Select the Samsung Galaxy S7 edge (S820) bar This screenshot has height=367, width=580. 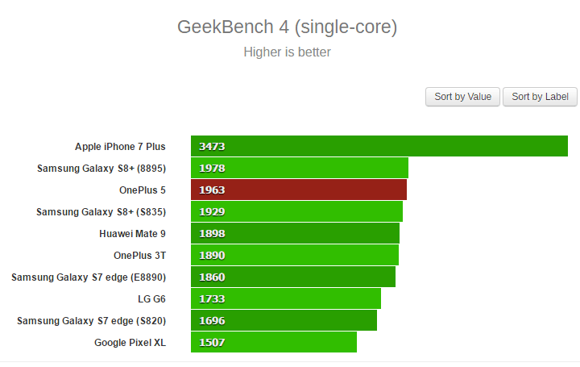(x=284, y=321)
